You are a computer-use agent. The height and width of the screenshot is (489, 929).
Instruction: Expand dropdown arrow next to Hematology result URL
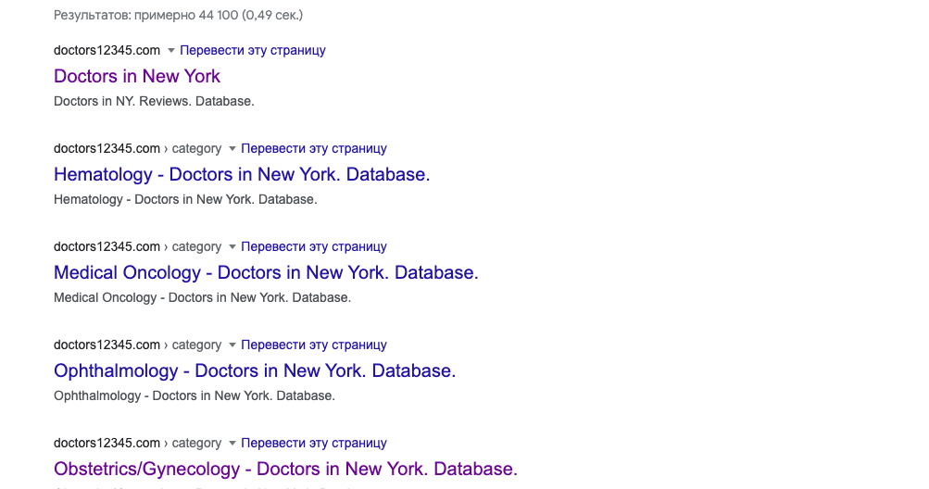tap(232, 149)
